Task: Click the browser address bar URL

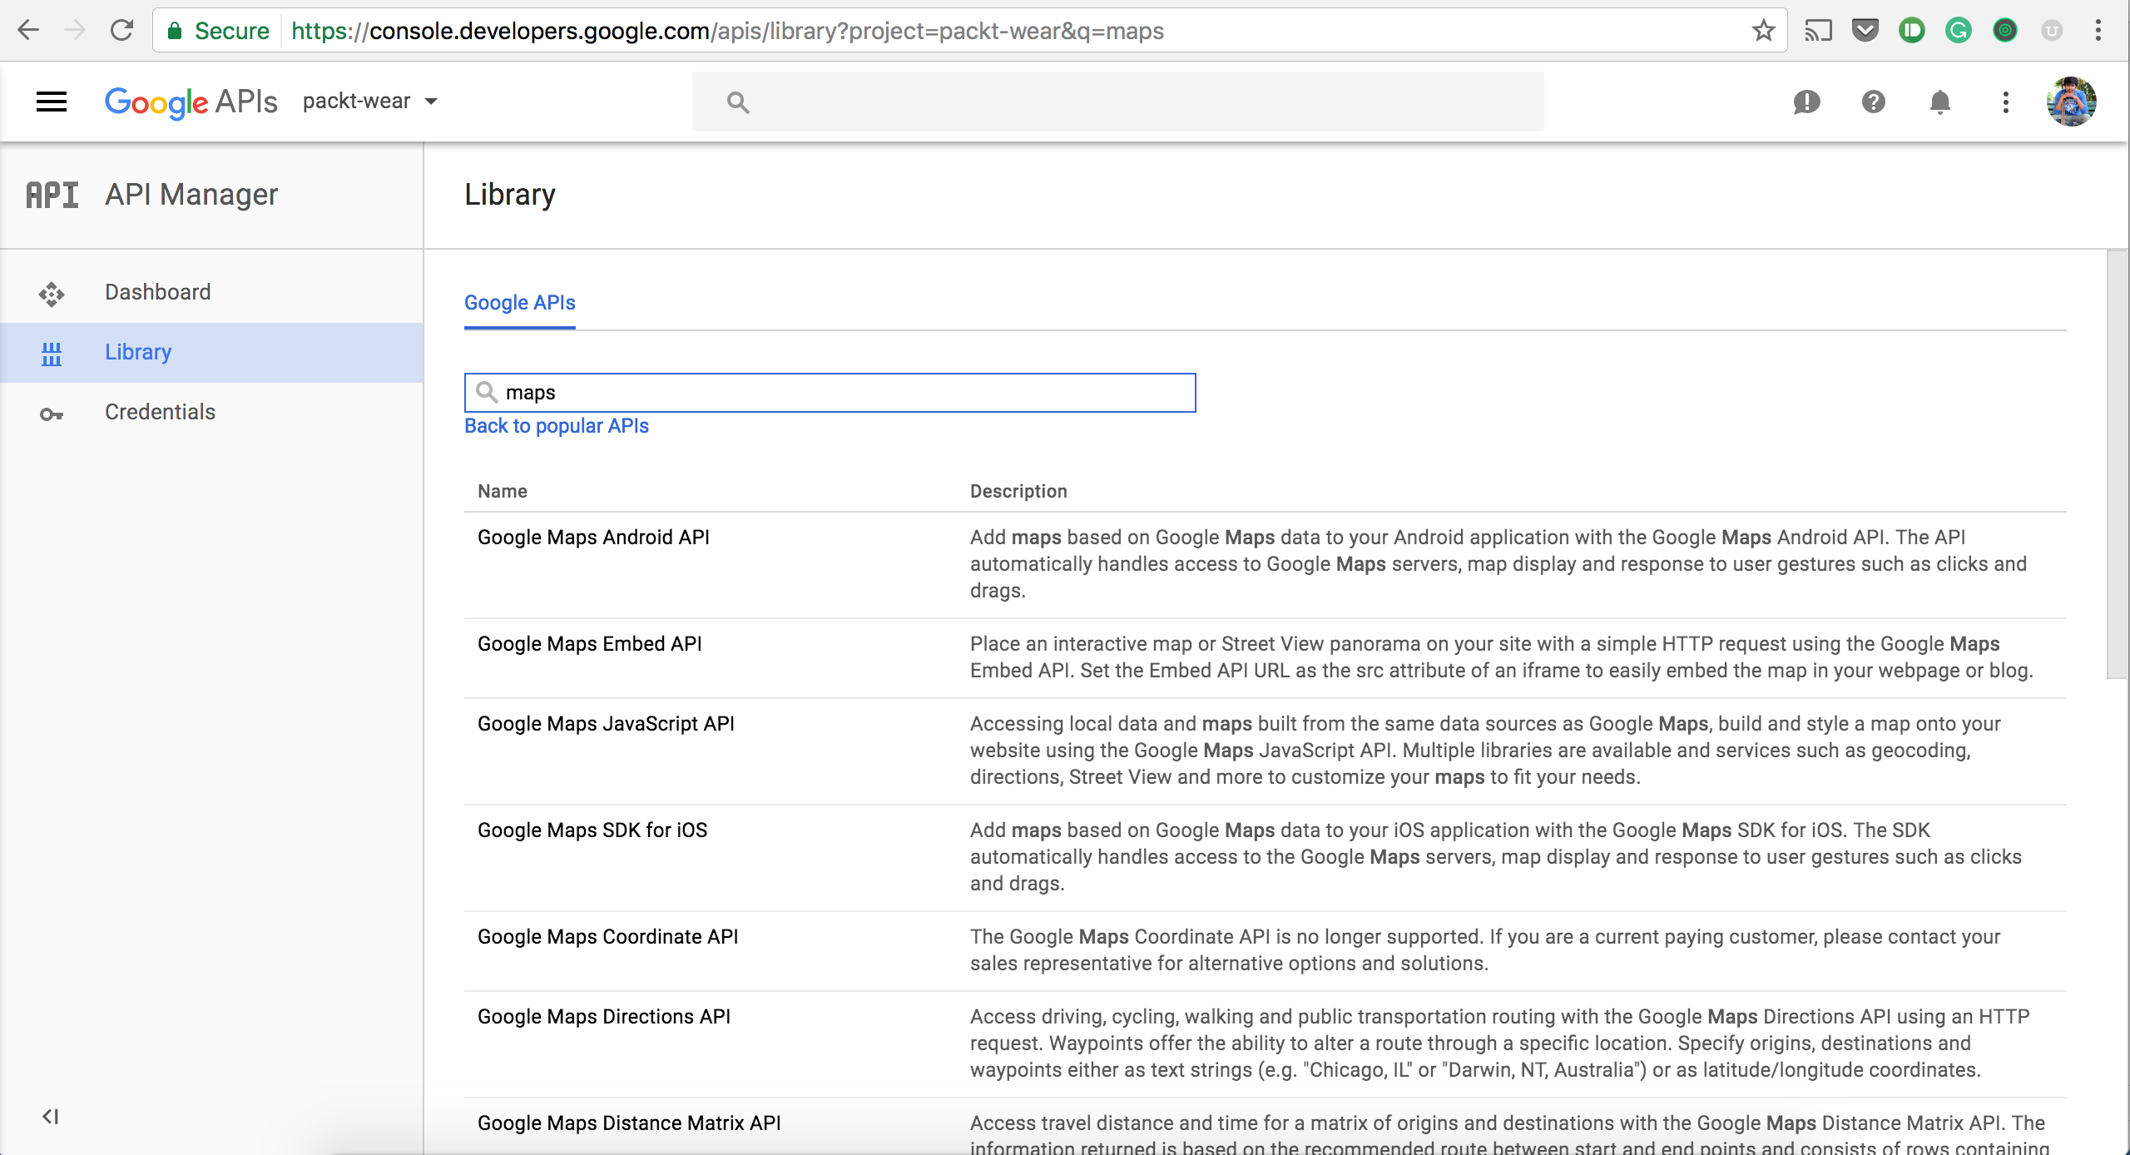Action: click(727, 31)
